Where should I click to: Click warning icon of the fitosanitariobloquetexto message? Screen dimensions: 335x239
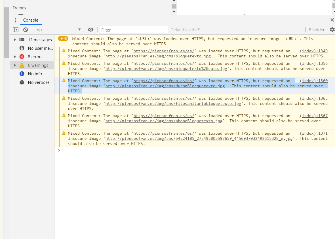click(x=64, y=98)
